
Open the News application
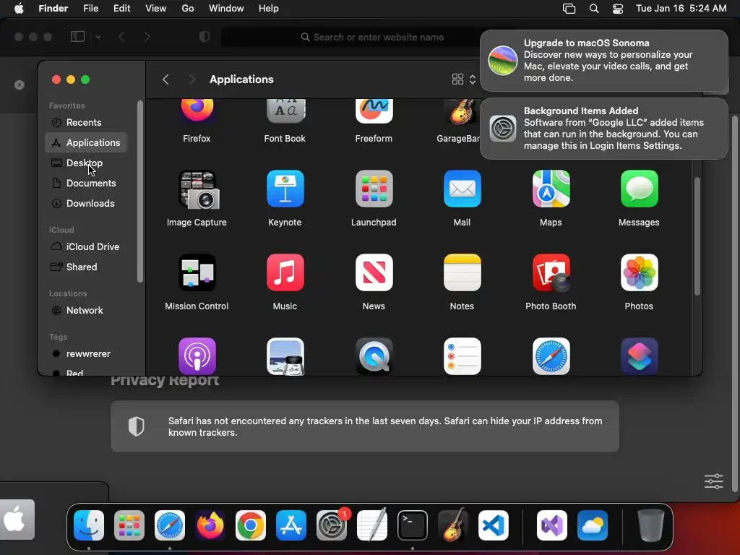[x=374, y=272]
